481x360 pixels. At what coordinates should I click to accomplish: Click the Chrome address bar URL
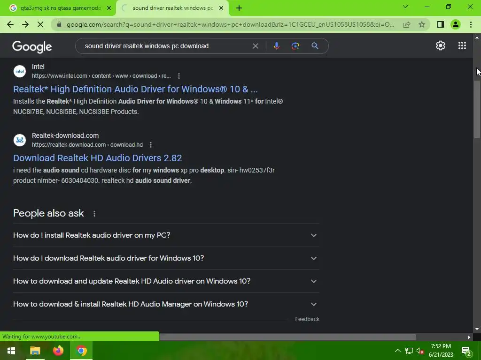(230, 24)
